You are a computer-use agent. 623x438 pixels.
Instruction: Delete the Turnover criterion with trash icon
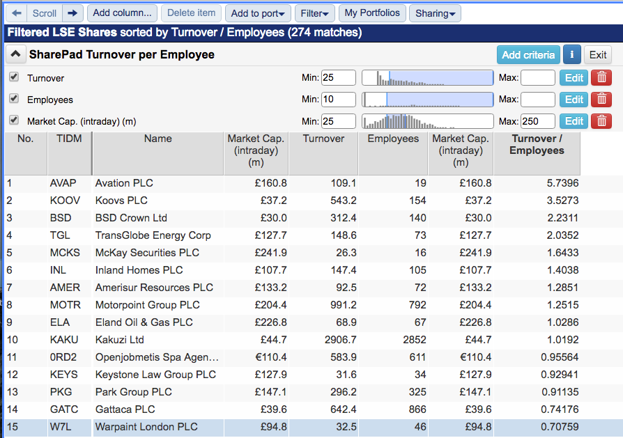pyautogui.click(x=601, y=78)
